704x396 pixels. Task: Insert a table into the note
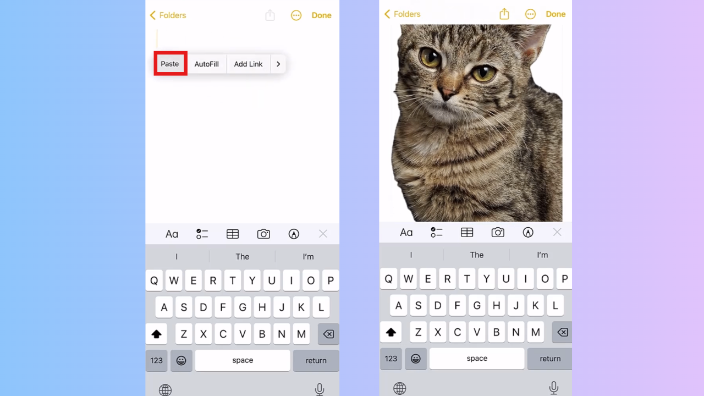pyautogui.click(x=232, y=234)
